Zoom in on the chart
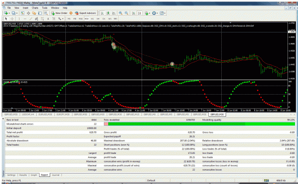The image size is (298, 184). pos(121,13)
